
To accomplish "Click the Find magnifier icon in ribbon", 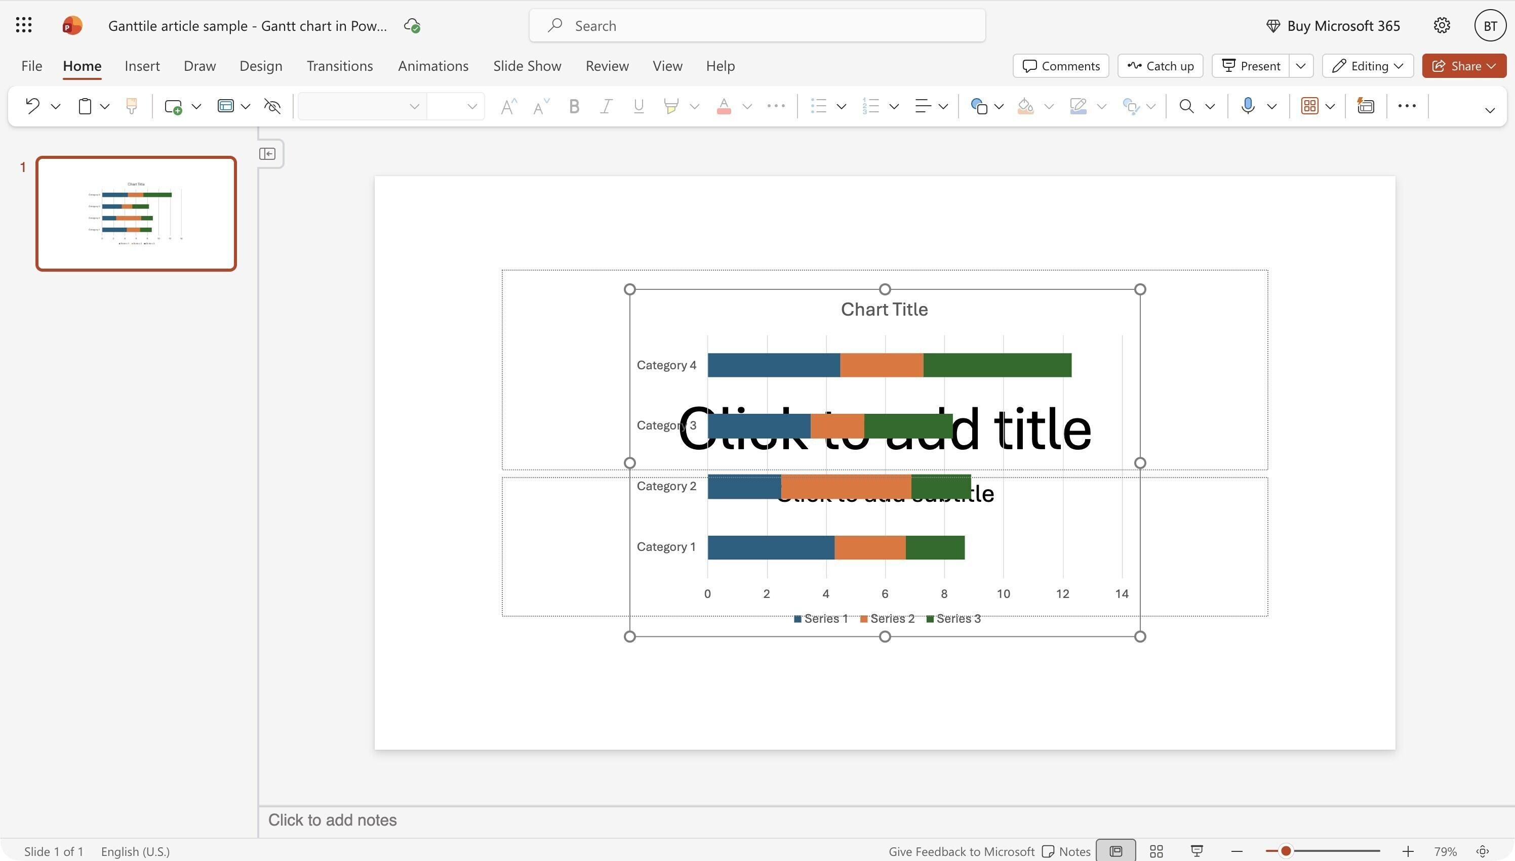I will pos(1186,106).
